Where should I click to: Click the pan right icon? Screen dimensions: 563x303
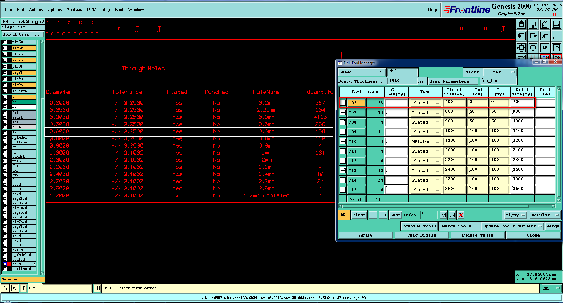point(533,36)
